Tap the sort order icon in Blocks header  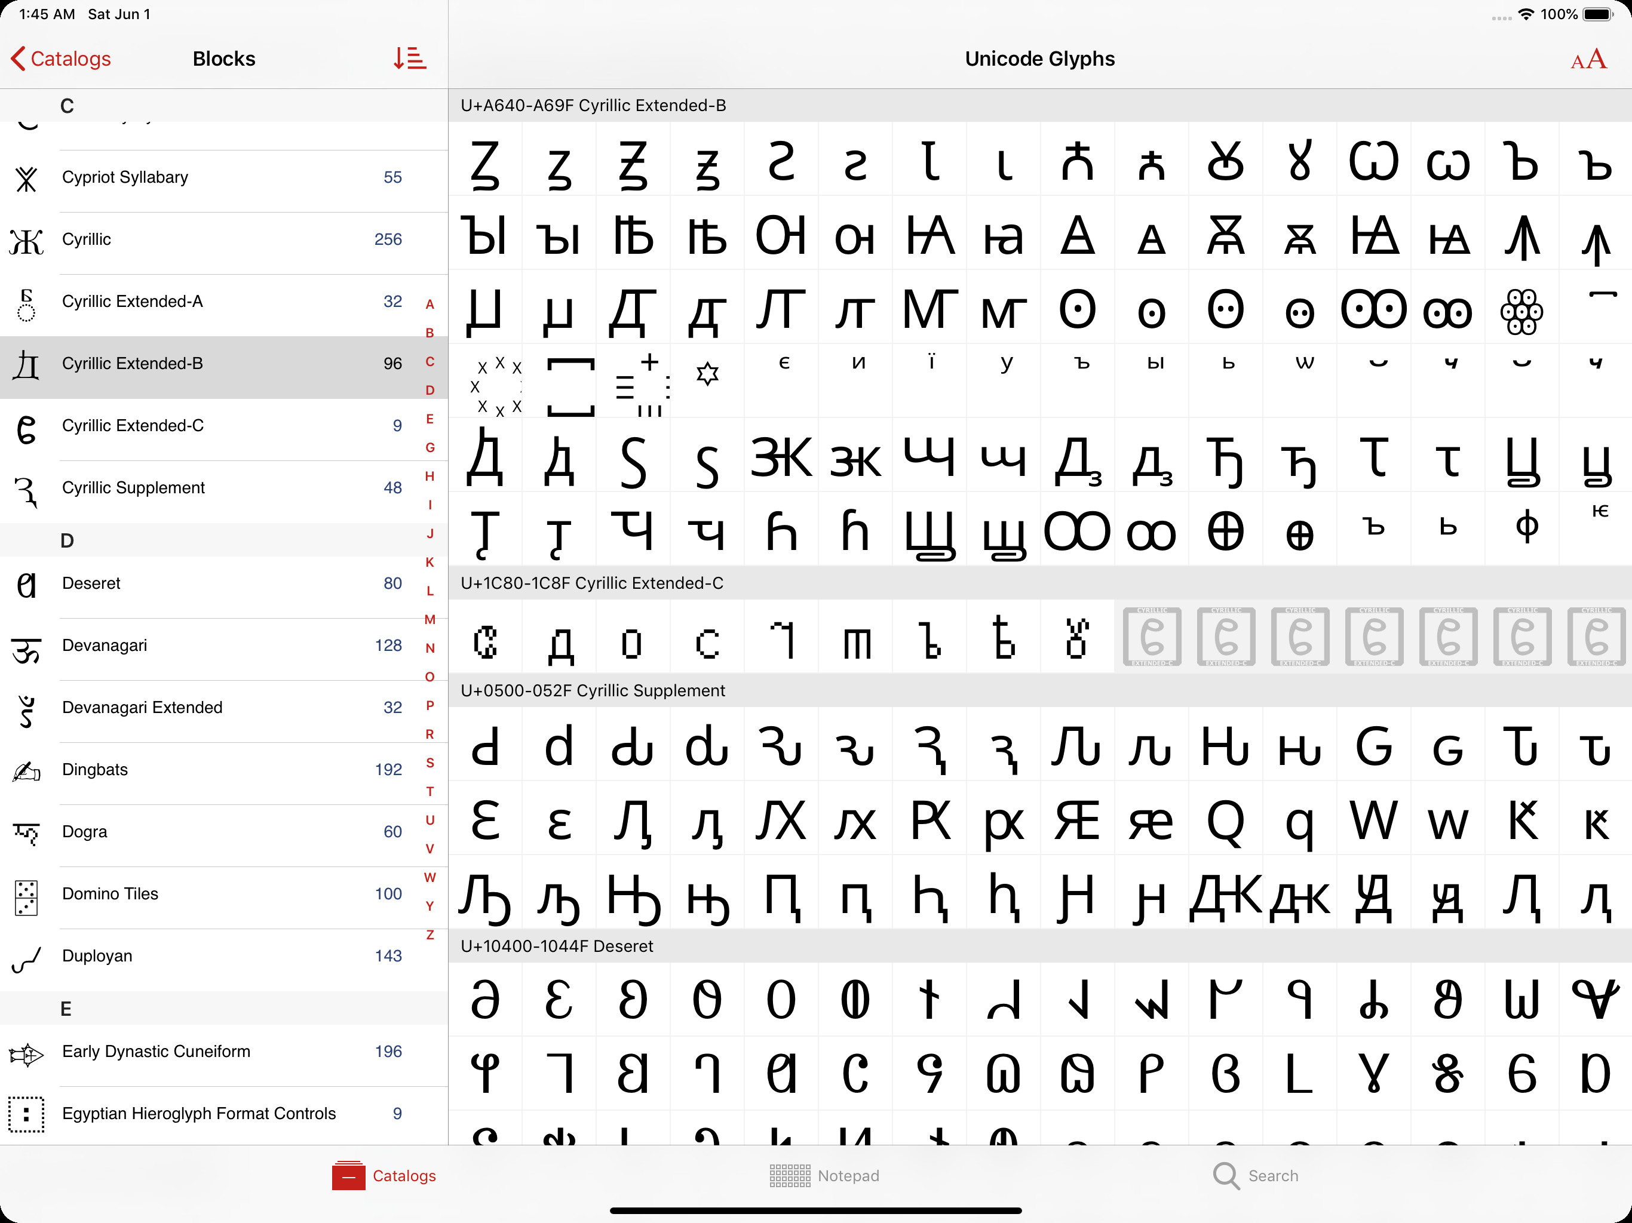pyautogui.click(x=409, y=59)
